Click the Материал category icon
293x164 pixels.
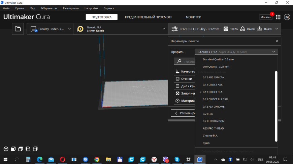[x=177, y=101]
